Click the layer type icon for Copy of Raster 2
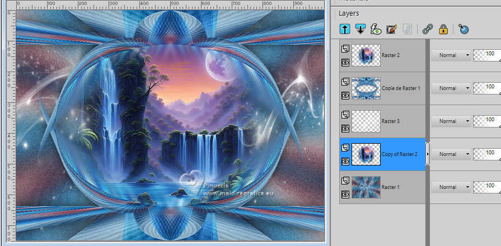Image resolution: width=501 pixels, height=246 pixels. [345, 148]
